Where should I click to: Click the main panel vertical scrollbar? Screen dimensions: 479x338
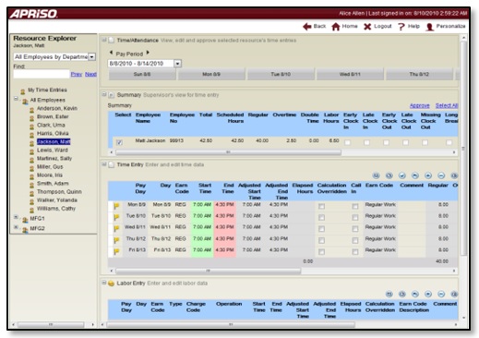click(463, 148)
